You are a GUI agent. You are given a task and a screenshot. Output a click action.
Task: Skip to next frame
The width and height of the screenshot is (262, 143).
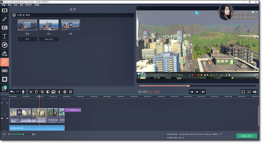(x=203, y=92)
